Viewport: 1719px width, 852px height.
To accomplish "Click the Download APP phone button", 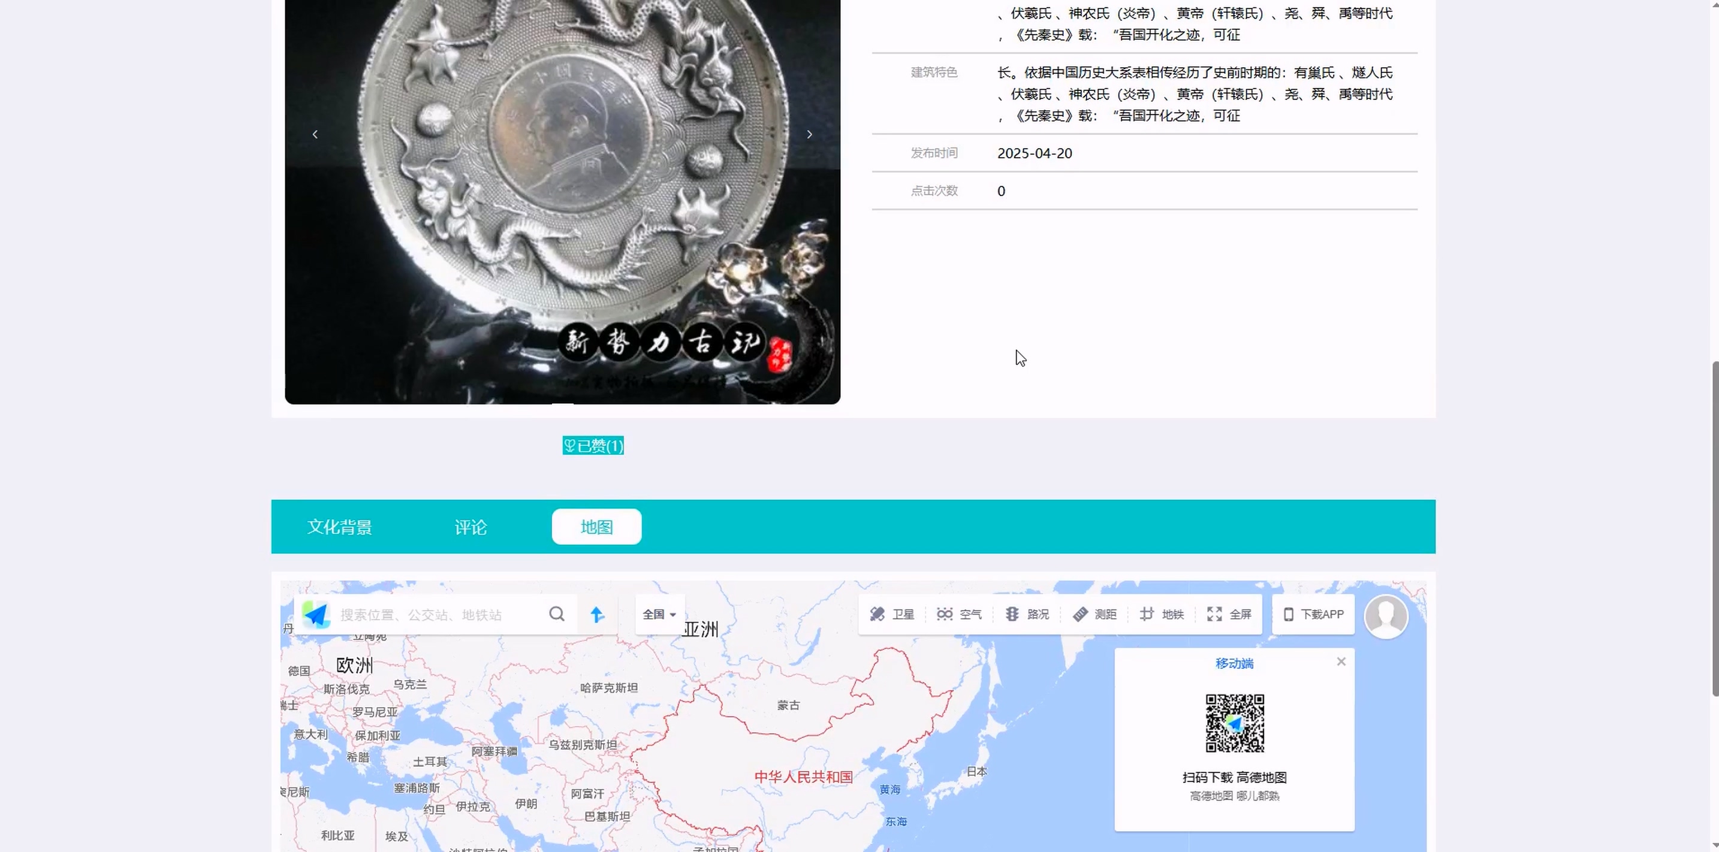I will click(x=1313, y=615).
